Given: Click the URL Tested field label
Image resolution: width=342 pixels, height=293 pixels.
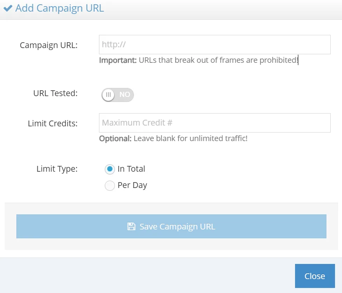Looking at the screenshot, I should 56,93.
